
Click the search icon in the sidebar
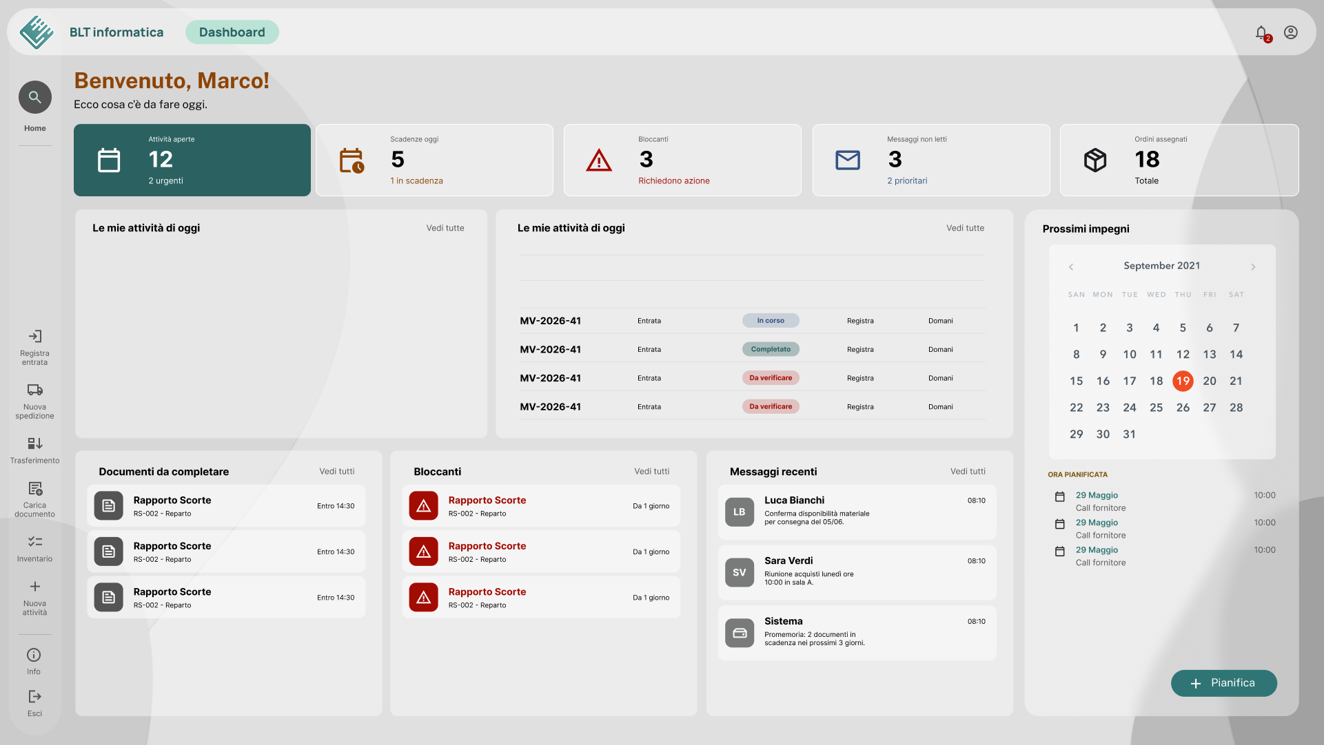pos(35,98)
